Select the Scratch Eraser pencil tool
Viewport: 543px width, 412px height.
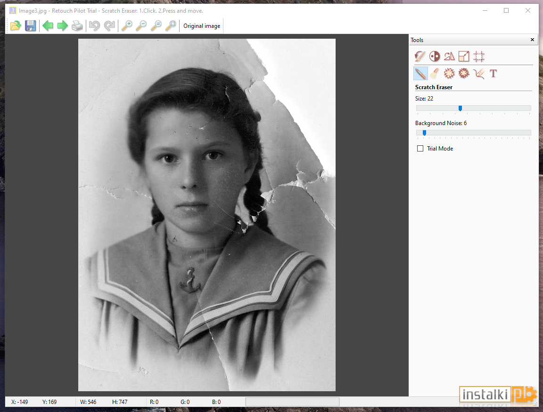pyautogui.click(x=420, y=74)
